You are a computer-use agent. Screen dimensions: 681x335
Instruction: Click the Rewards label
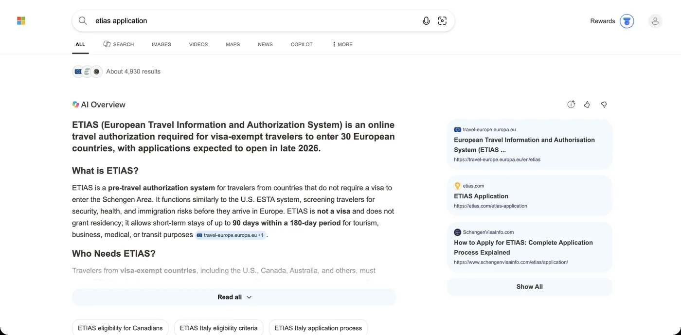[x=603, y=21]
